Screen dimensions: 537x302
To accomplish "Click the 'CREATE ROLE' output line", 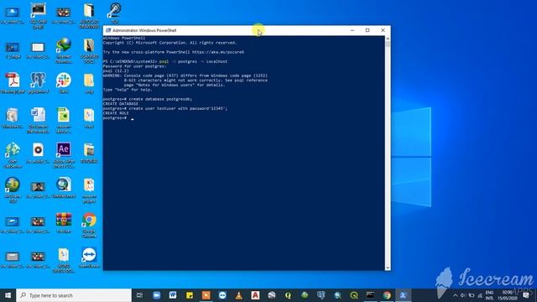I will [116, 113].
